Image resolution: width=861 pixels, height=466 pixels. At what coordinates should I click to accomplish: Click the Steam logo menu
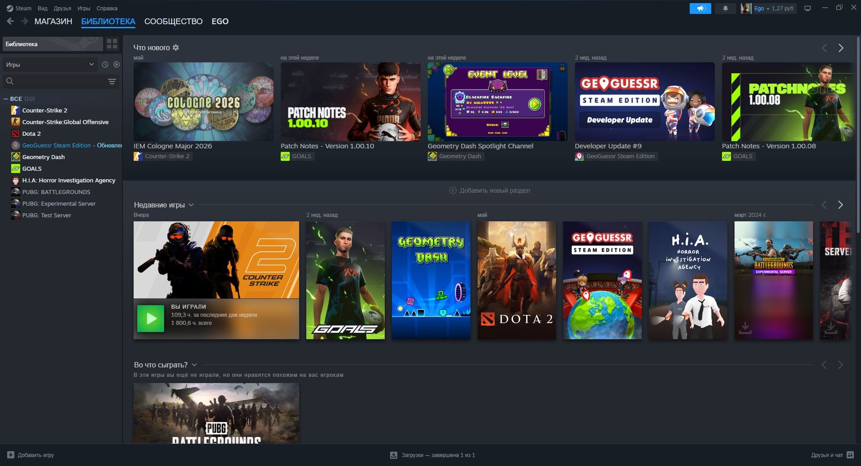(x=19, y=8)
